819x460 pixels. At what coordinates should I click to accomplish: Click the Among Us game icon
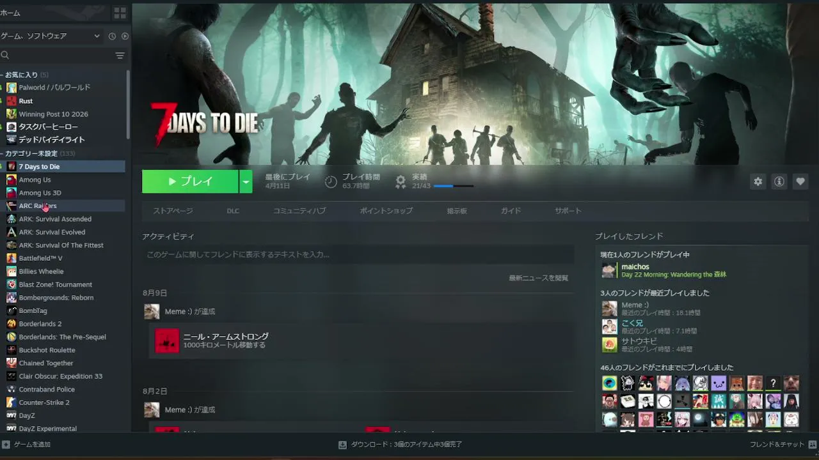[x=12, y=180]
